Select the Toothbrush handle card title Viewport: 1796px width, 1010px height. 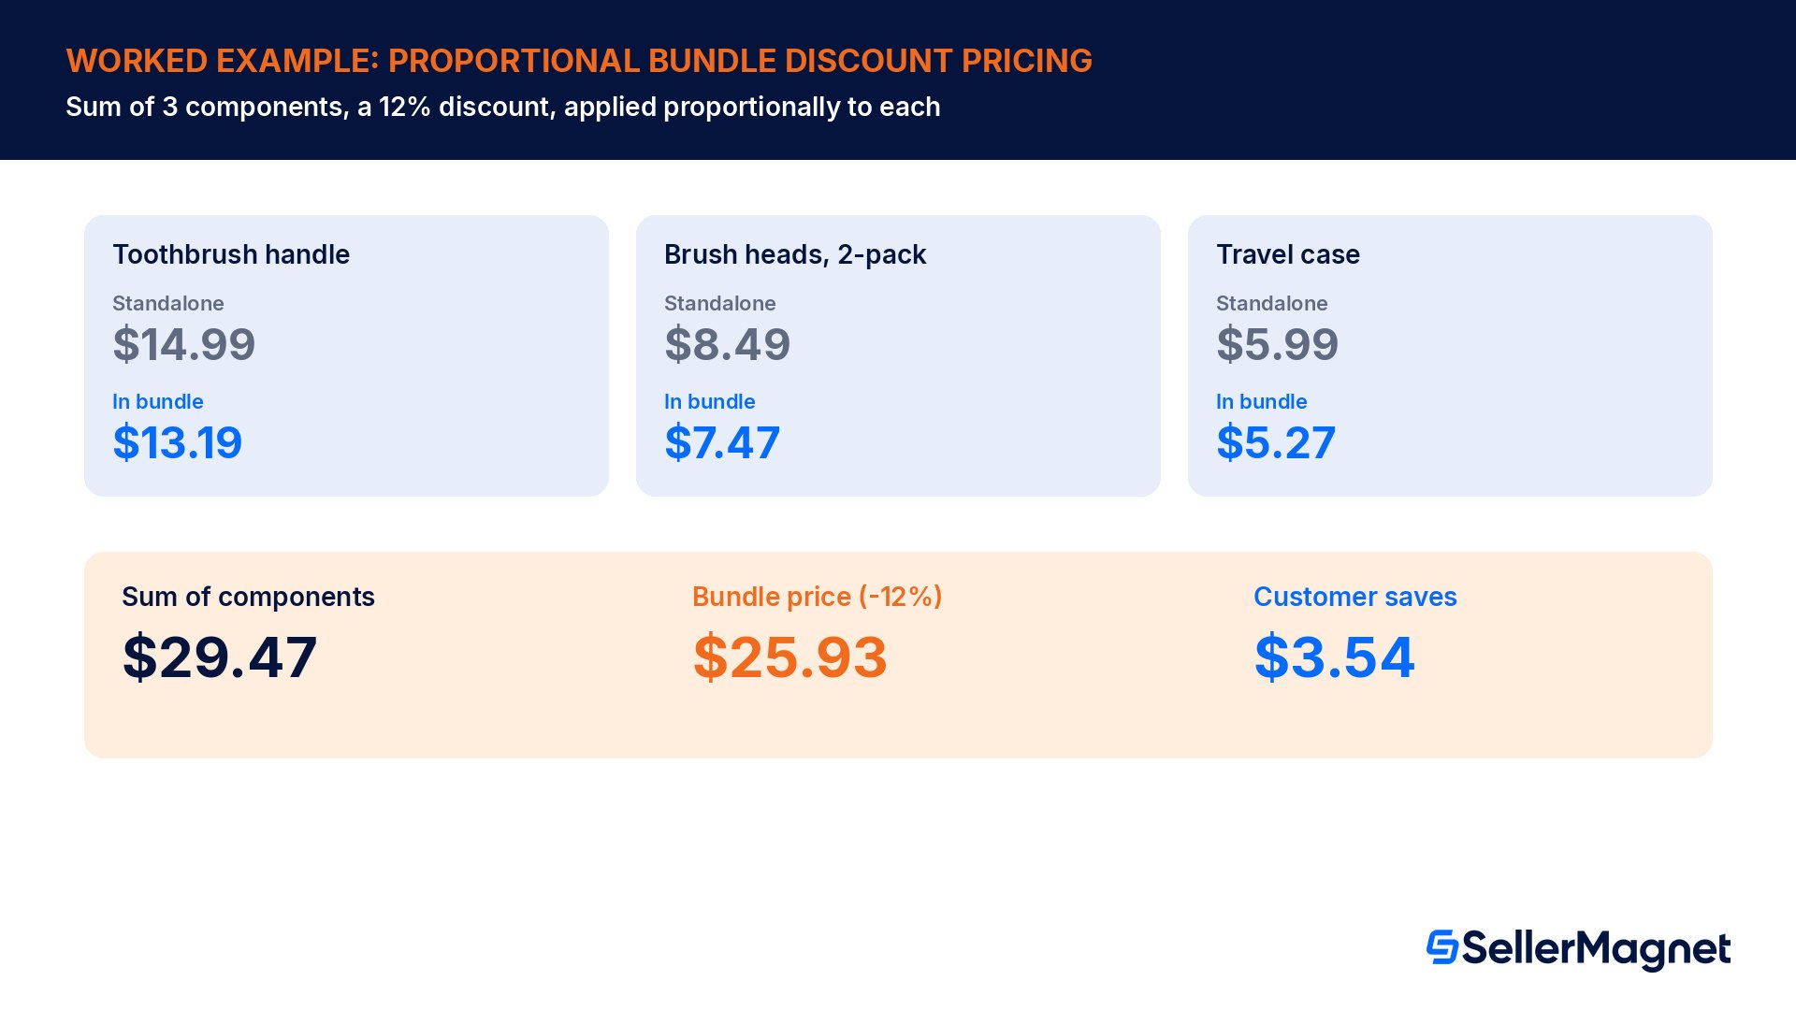[x=231, y=254]
